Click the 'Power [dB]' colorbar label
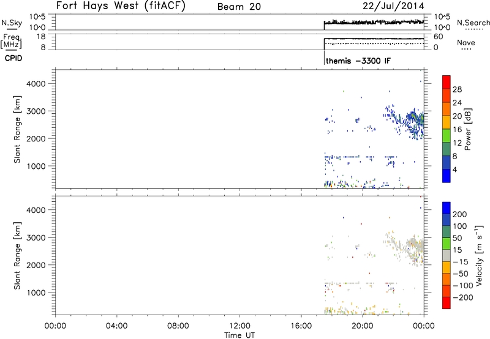490x339 pixels. point(467,129)
